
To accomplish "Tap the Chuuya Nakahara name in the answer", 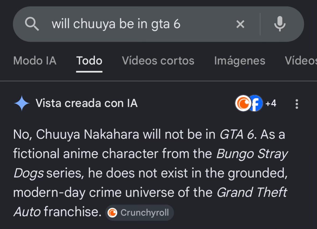I will point(88,135).
